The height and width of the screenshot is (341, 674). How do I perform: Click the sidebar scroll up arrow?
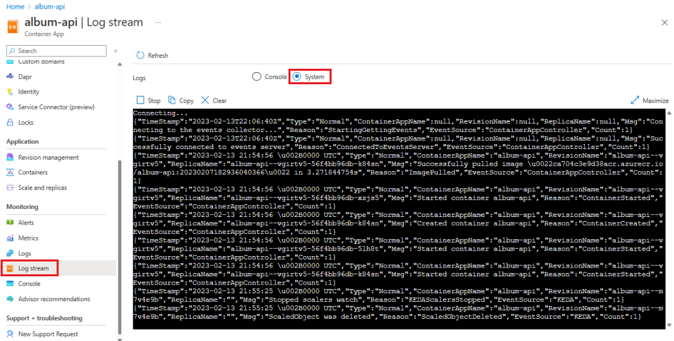[x=120, y=65]
